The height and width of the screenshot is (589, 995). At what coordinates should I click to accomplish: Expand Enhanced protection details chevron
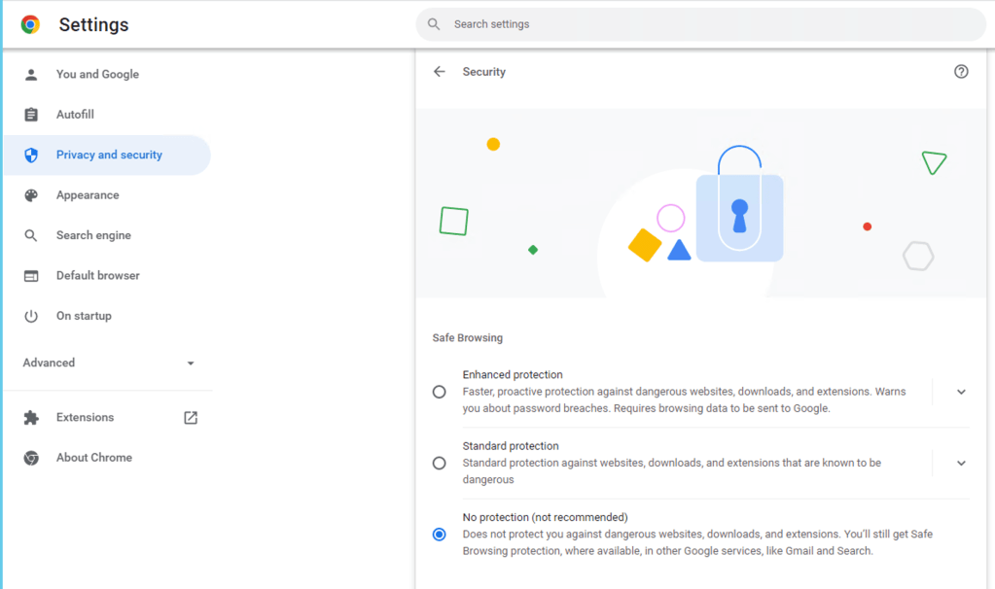click(x=961, y=392)
